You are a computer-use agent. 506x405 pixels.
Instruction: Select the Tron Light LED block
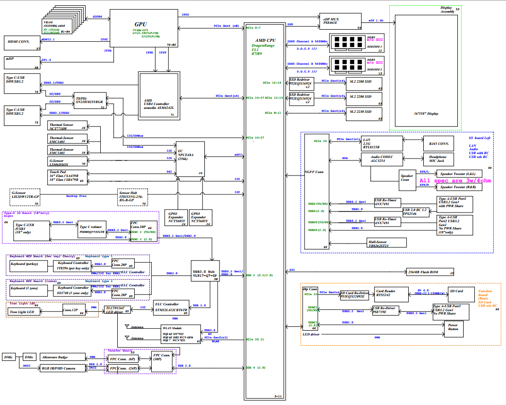pos(24,312)
